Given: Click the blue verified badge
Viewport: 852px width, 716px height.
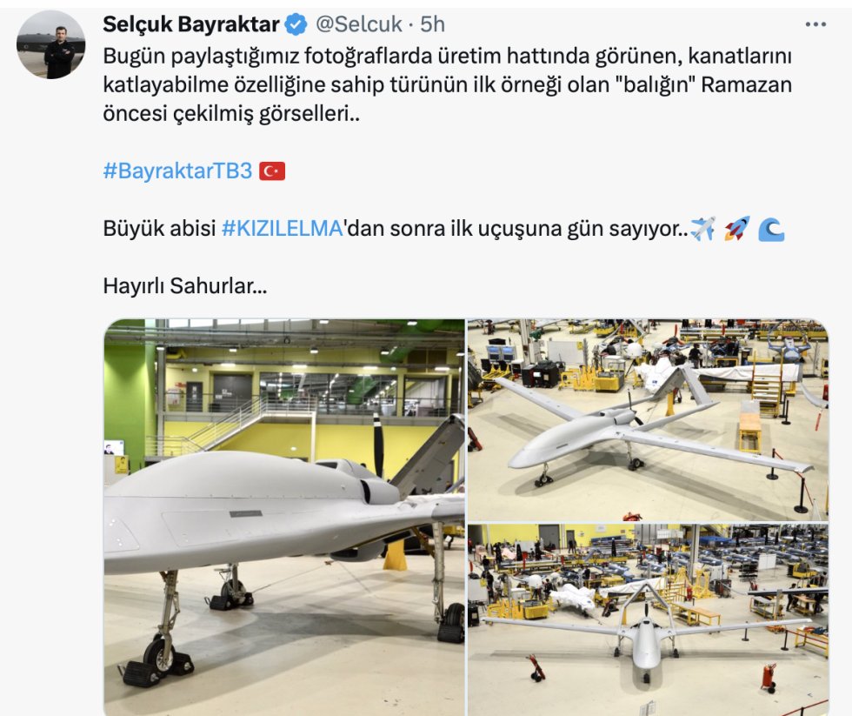Looking at the screenshot, I should coord(296,24).
